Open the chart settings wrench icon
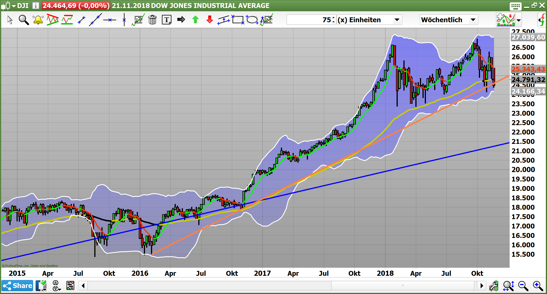 pyautogui.click(x=494, y=285)
